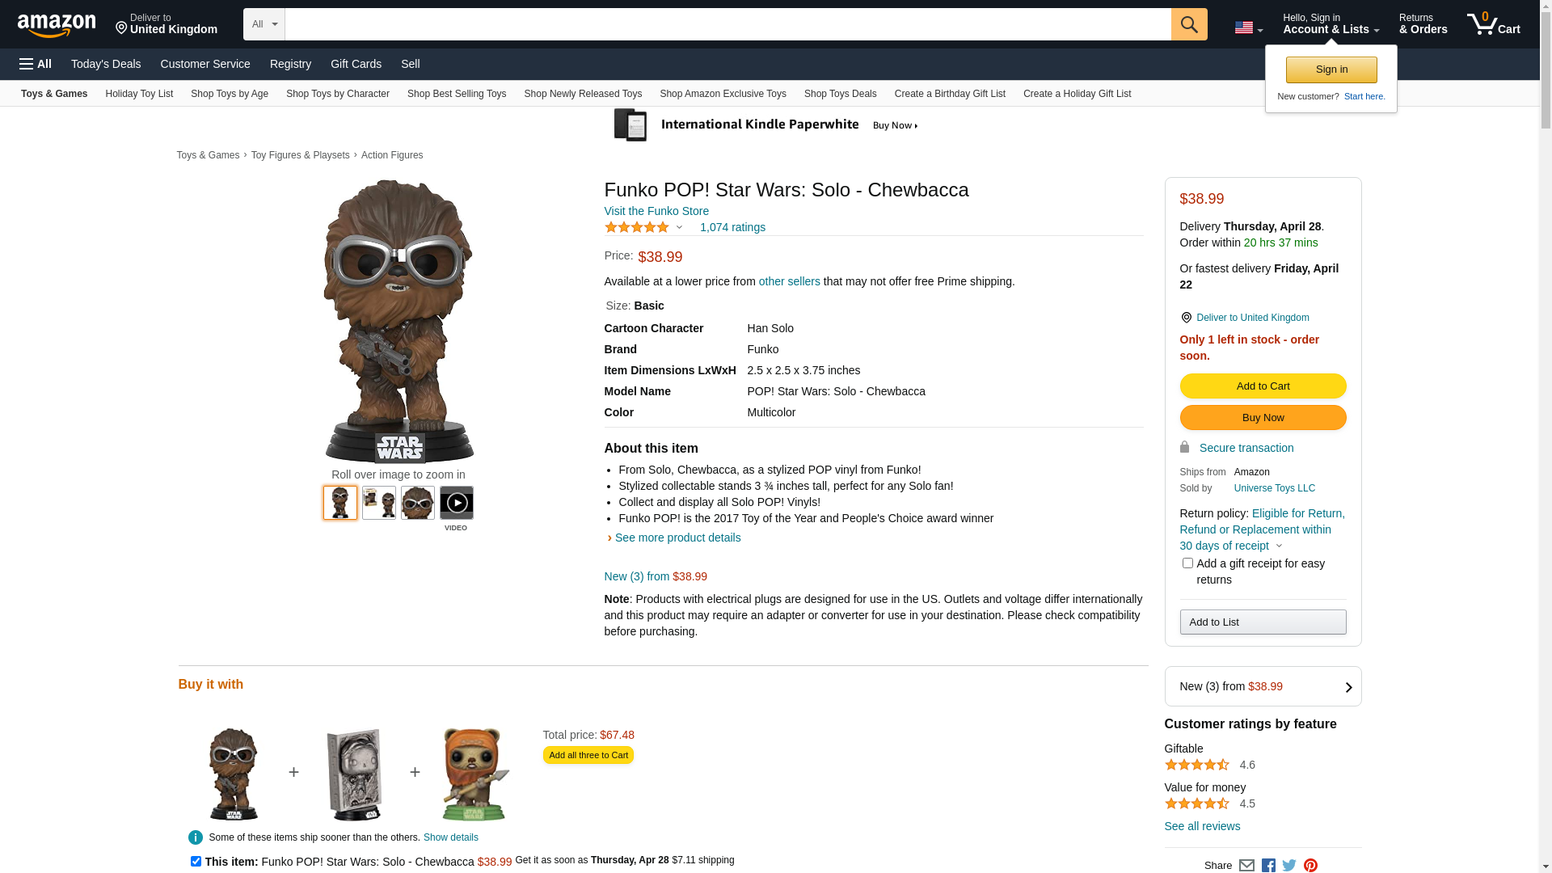Share the product on Twitter
This screenshot has height=873, width=1552.
click(1289, 865)
